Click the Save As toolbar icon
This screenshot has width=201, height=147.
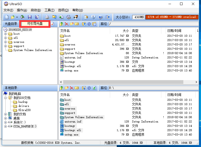(37, 17)
